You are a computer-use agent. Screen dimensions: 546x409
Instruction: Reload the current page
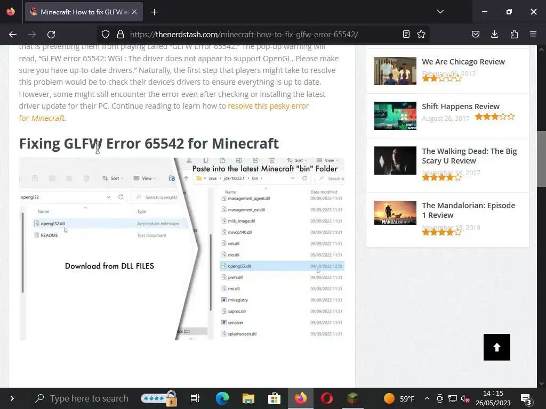[x=51, y=35]
